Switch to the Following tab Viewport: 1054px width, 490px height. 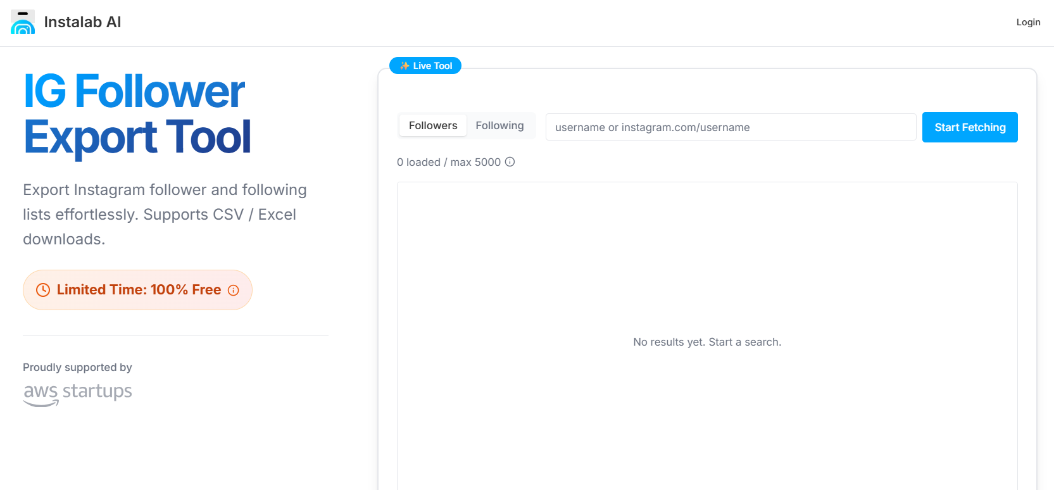tap(499, 125)
